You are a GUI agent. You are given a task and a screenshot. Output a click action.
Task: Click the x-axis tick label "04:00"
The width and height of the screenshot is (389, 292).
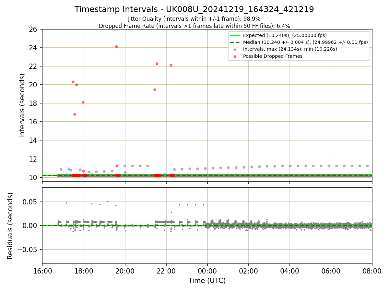pyautogui.click(x=290, y=271)
